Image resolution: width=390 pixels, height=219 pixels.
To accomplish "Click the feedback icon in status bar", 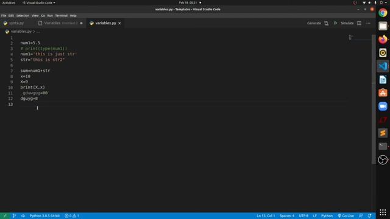I will (361, 216).
